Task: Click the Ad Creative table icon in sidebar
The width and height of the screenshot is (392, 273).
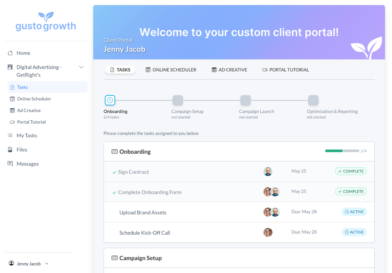Action: point(12,110)
